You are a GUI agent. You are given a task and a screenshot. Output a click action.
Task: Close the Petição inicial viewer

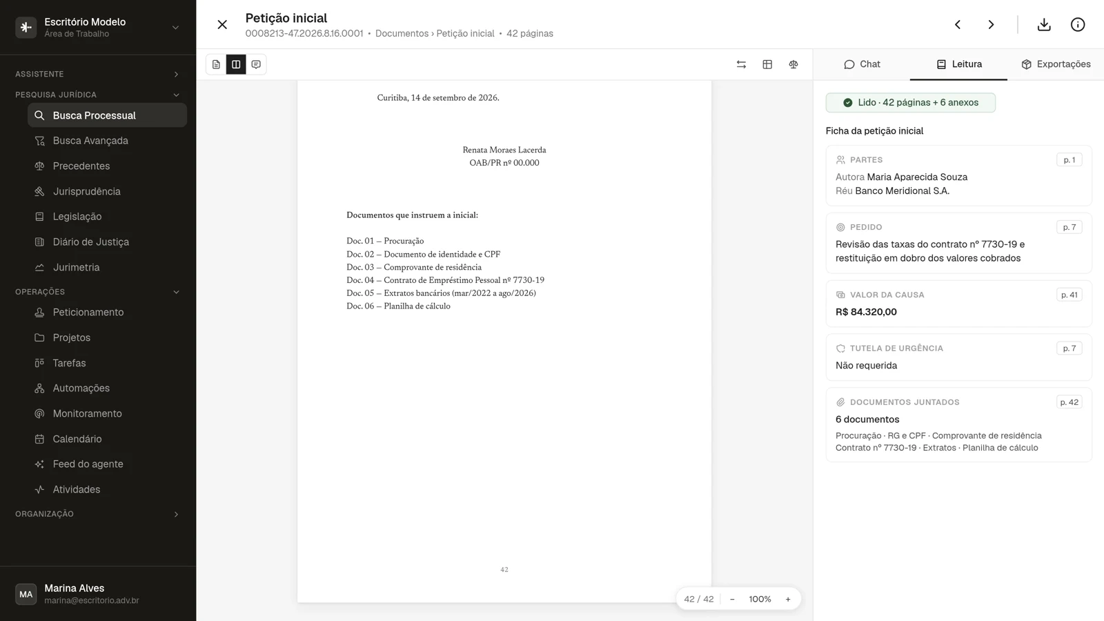click(222, 25)
